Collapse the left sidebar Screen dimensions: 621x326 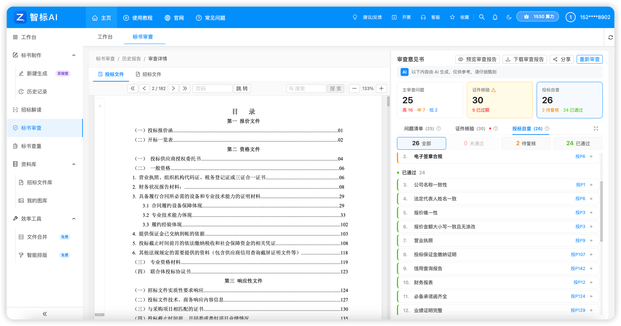tap(45, 314)
